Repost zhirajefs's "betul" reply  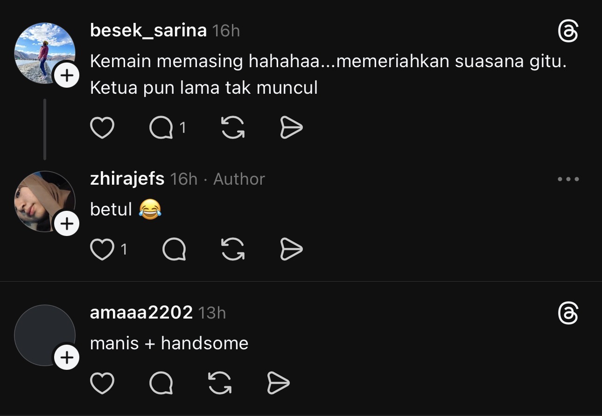[233, 250]
